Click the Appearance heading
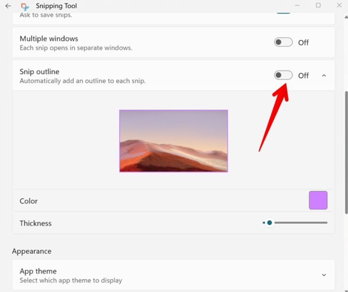The height and width of the screenshot is (292, 348). pos(32,251)
